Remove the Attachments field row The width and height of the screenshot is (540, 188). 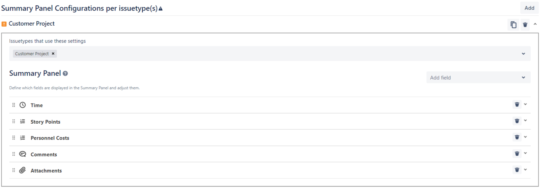pyautogui.click(x=517, y=170)
